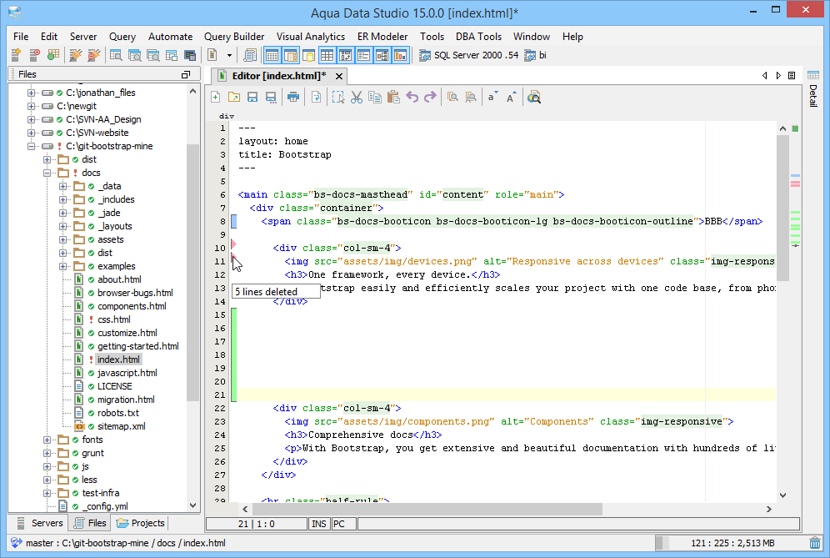The height and width of the screenshot is (558, 830).
Task: Click the editor horizontal scrollbar thumb
Action: (427, 510)
